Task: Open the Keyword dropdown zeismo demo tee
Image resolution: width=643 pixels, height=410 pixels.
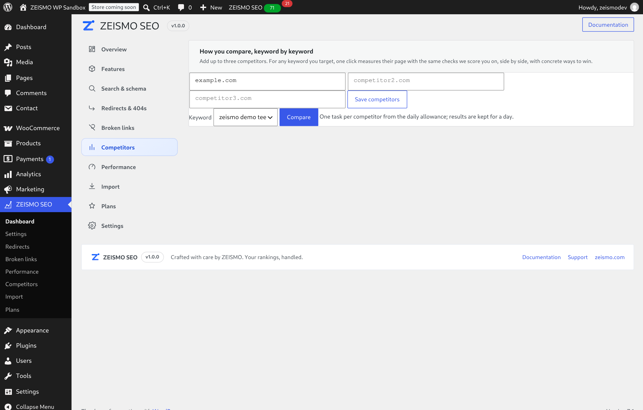Action: [x=246, y=117]
